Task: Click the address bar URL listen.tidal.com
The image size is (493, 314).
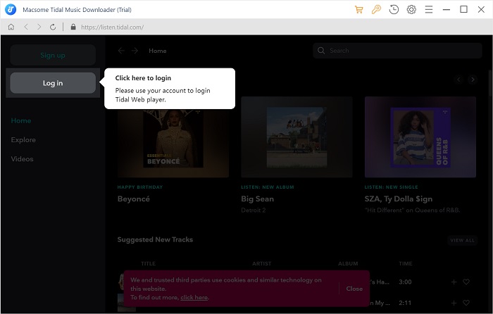Action: pos(112,27)
